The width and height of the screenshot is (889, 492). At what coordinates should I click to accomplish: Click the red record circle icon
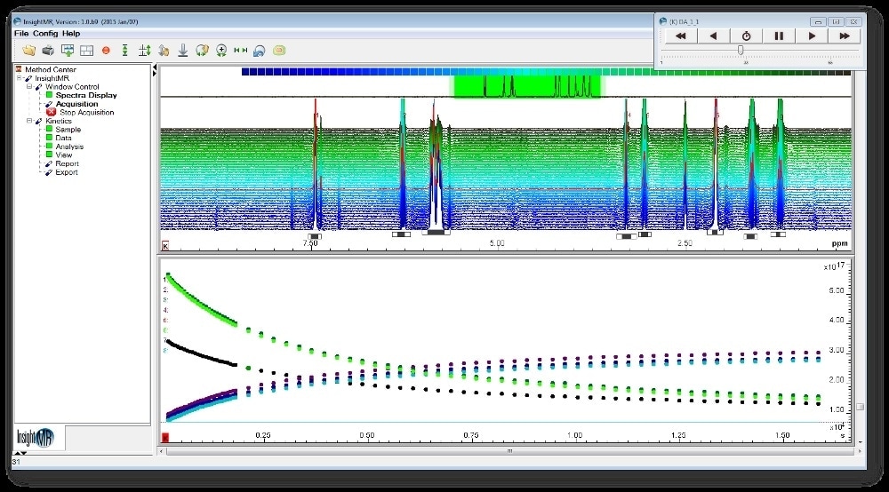click(x=106, y=51)
